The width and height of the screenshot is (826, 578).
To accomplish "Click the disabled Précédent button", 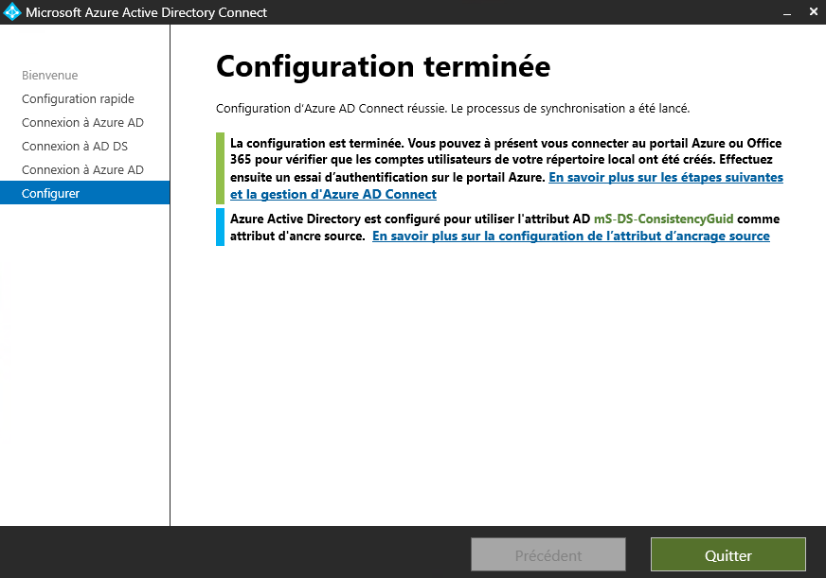I will (548, 554).
